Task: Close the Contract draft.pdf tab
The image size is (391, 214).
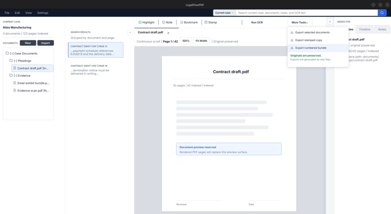Action: [168, 33]
